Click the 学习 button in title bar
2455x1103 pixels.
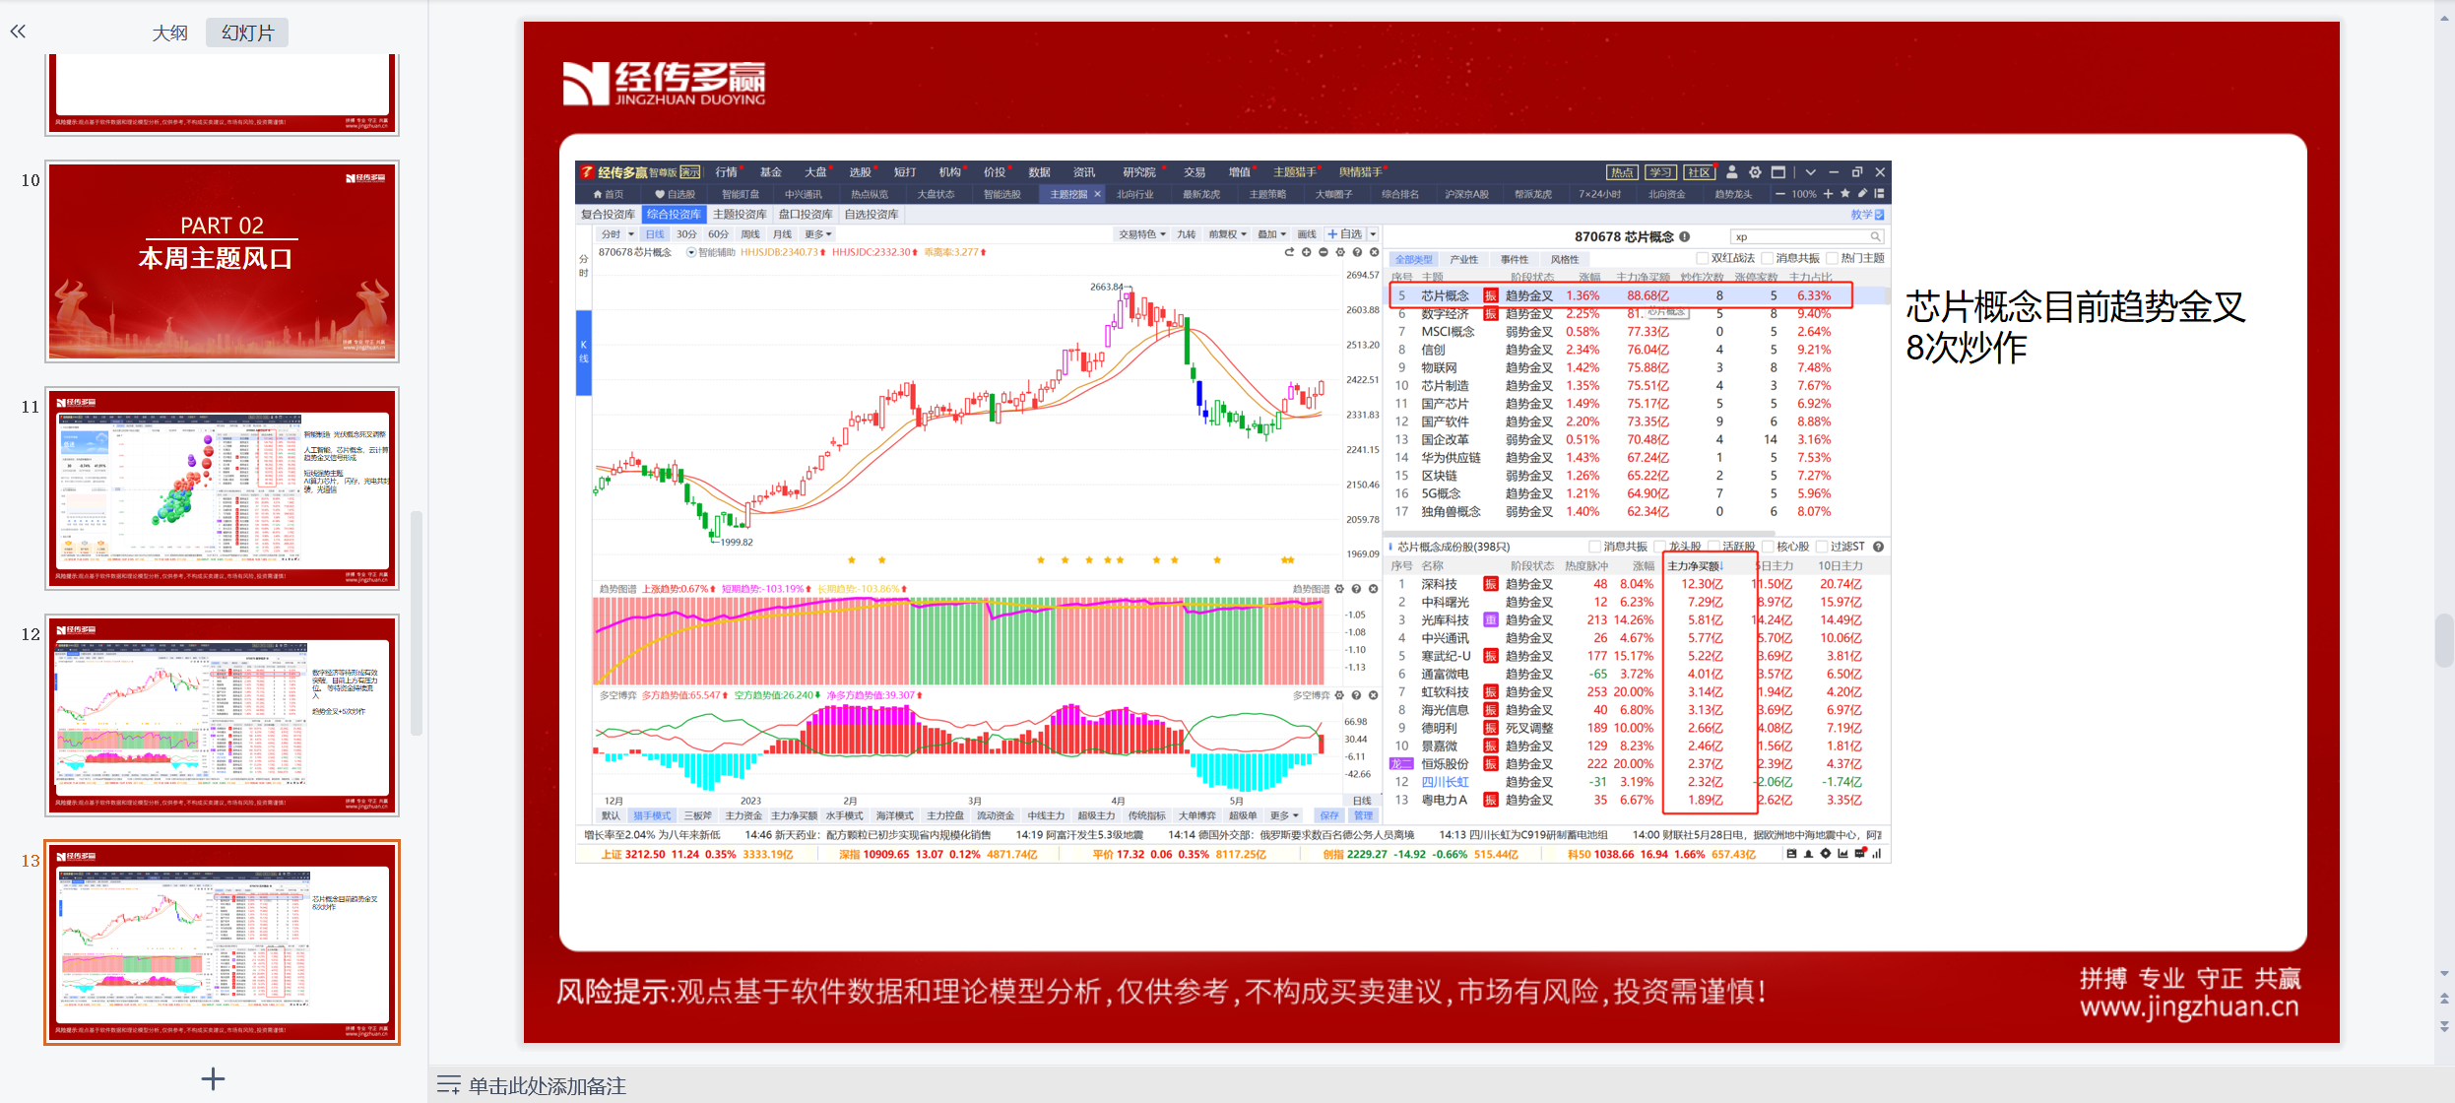[1660, 172]
